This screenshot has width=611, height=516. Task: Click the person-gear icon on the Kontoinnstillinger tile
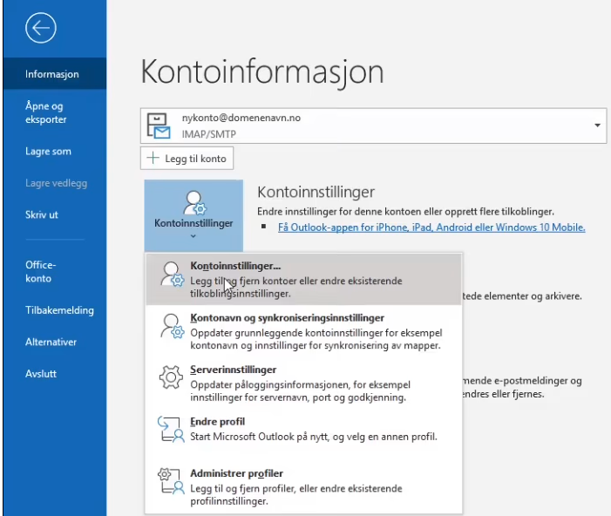pos(194,203)
